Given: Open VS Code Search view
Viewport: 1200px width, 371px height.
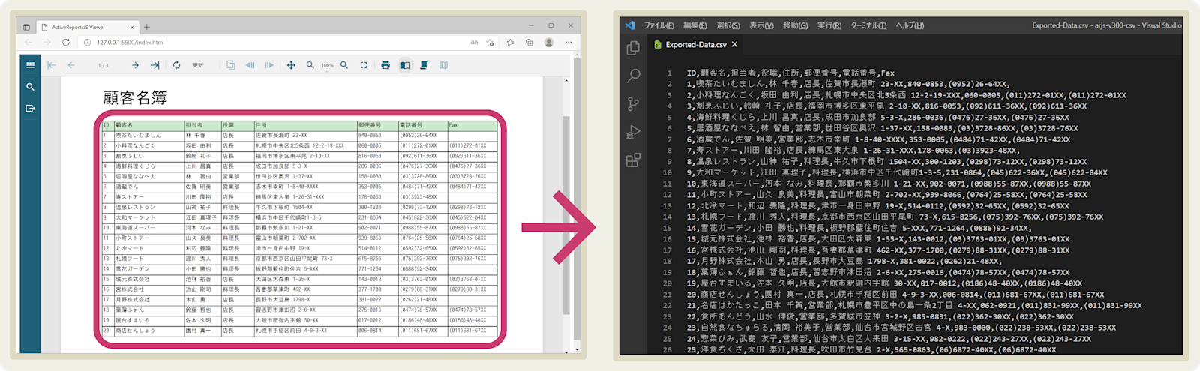Looking at the screenshot, I should pos(634,76).
